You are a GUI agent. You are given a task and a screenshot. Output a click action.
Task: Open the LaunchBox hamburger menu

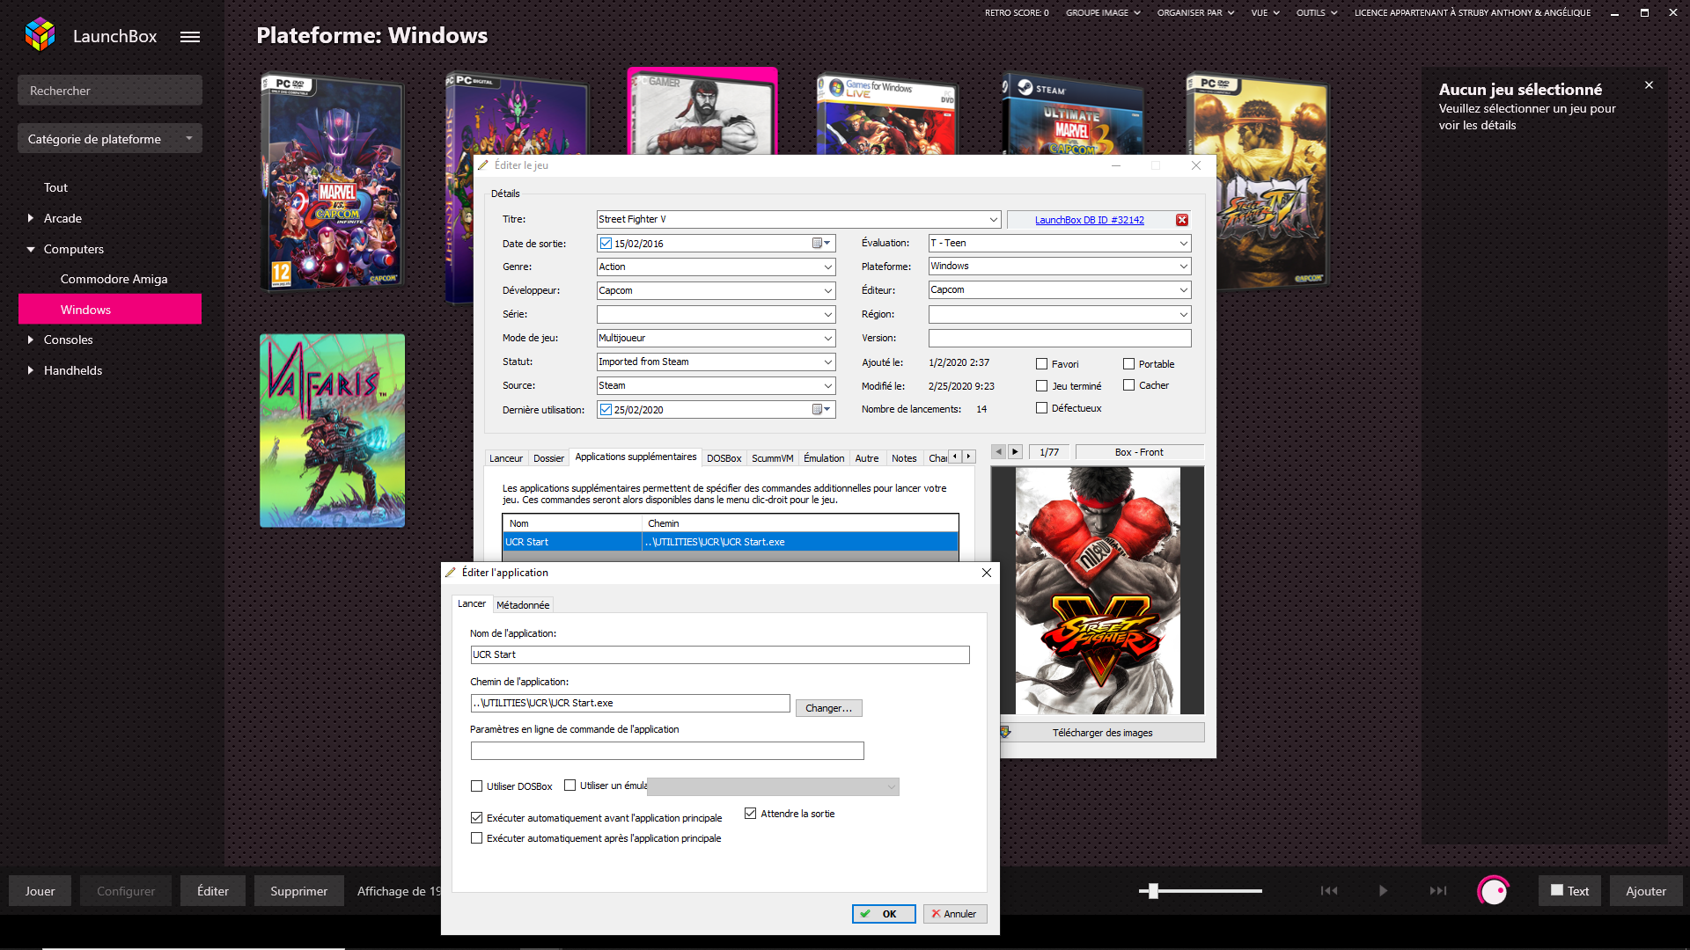tap(190, 37)
